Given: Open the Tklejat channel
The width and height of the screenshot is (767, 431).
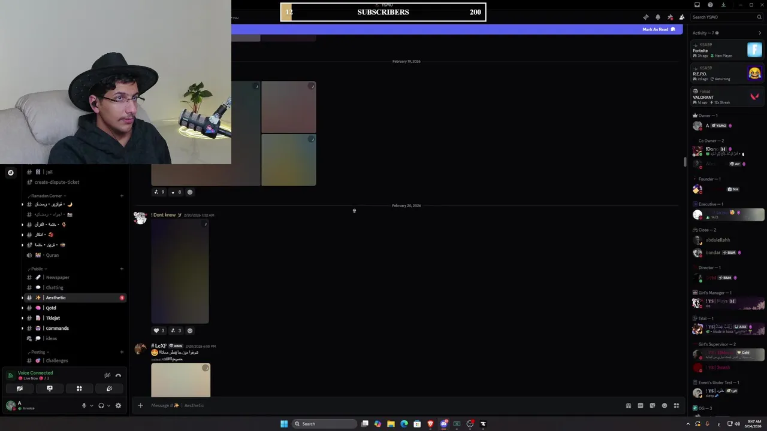Looking at the screenshot, I should (75, 318).
